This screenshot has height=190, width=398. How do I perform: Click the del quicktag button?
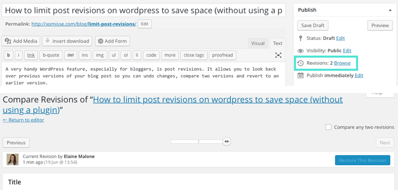tap(71, 55)
